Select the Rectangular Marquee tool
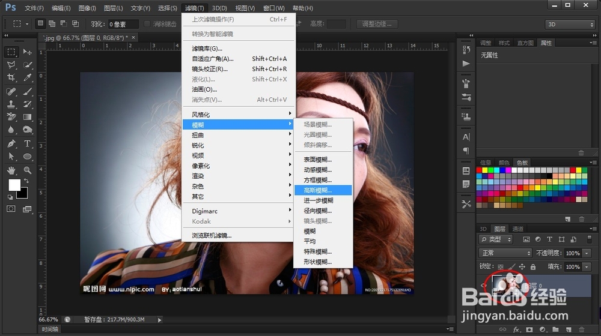601x336 pixels. tap(11, 52)
